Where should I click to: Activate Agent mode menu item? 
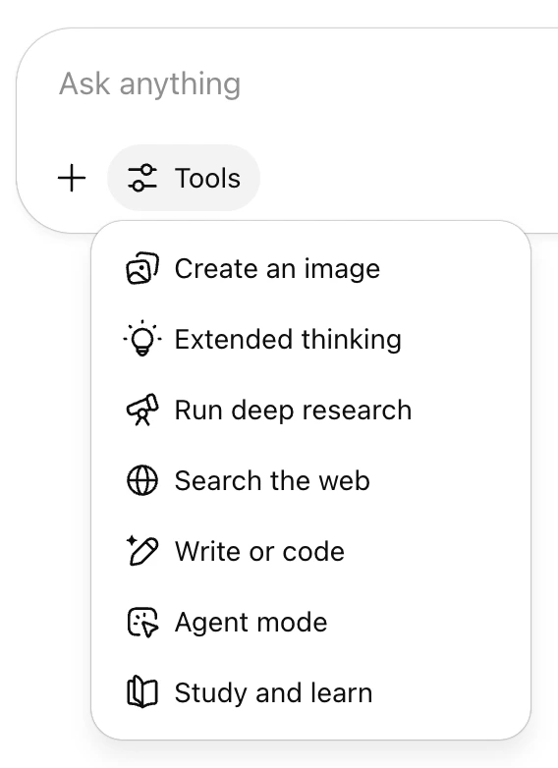pyautogui.click(x=310, y=622)
